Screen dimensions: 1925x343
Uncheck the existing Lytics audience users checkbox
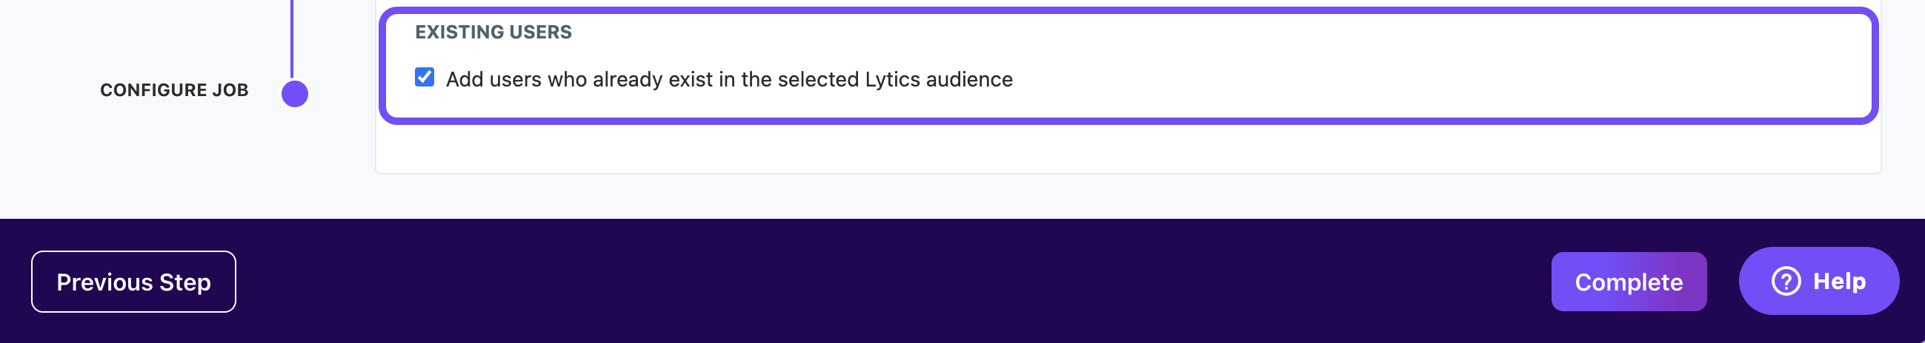(x=425, y=78)
